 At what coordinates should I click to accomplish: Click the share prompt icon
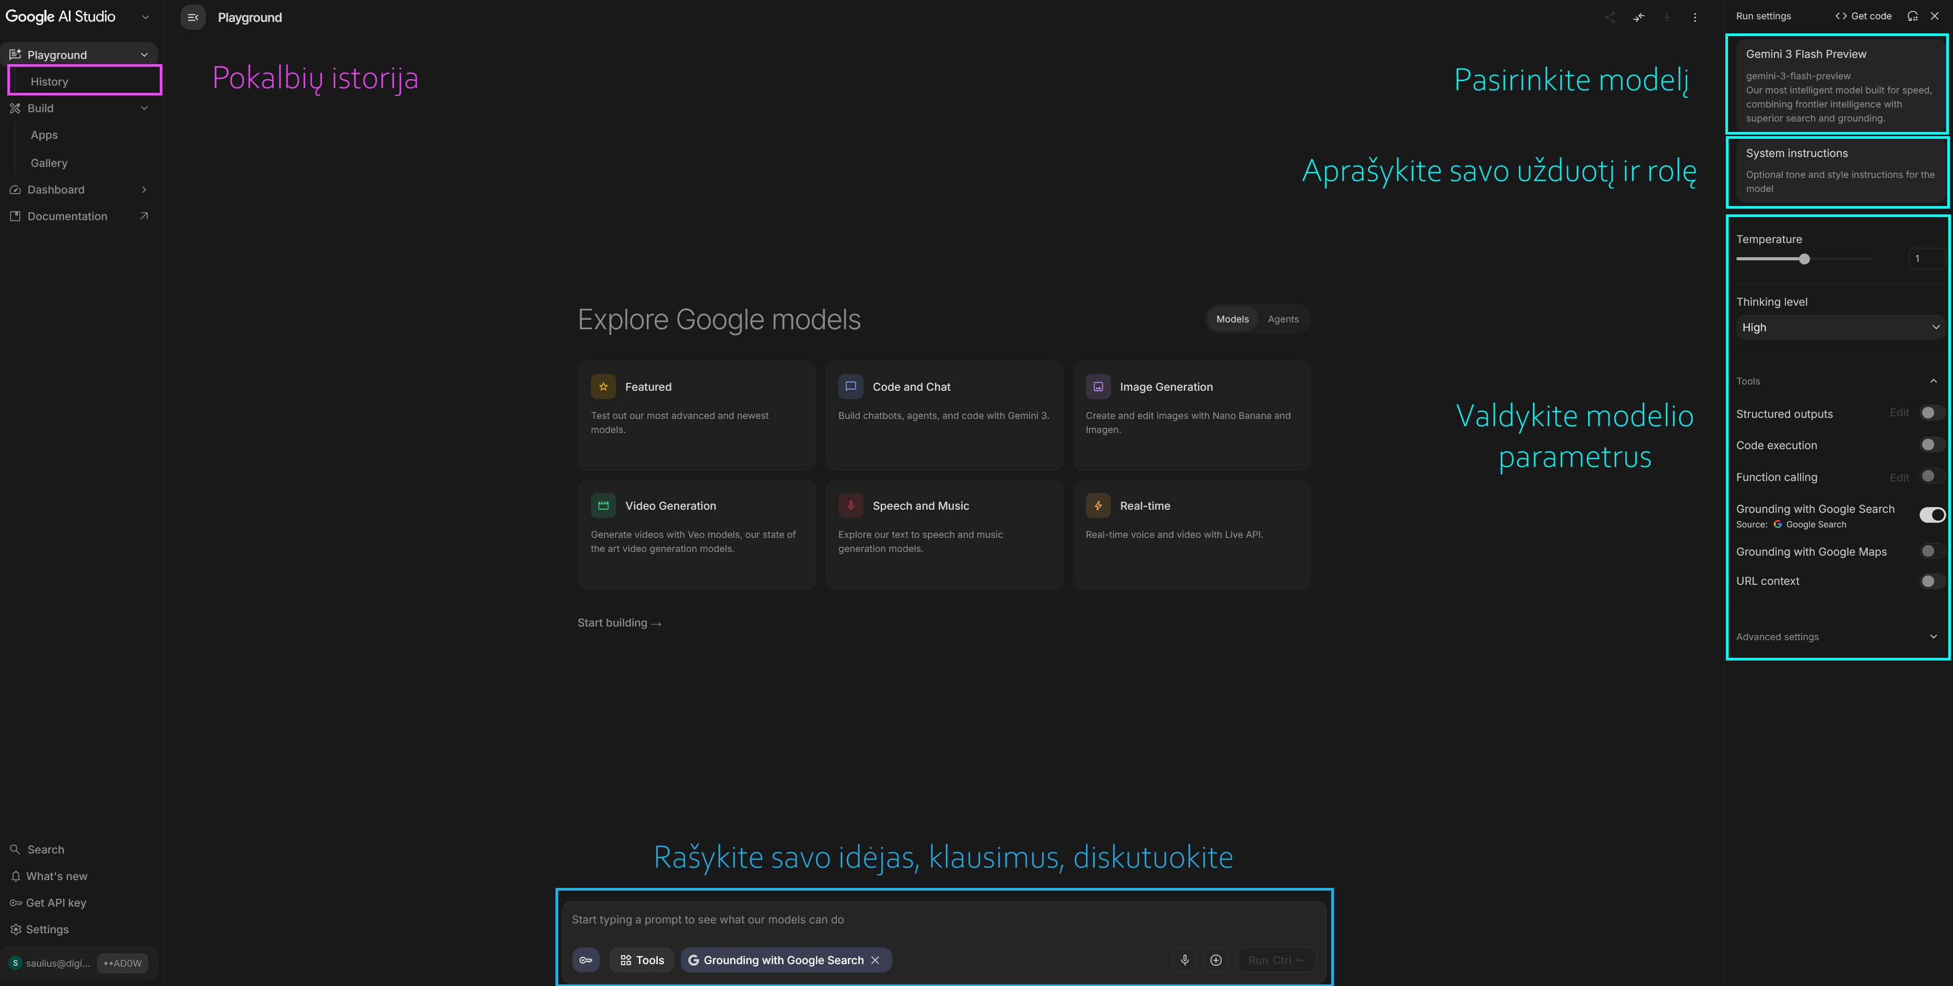1609,17
